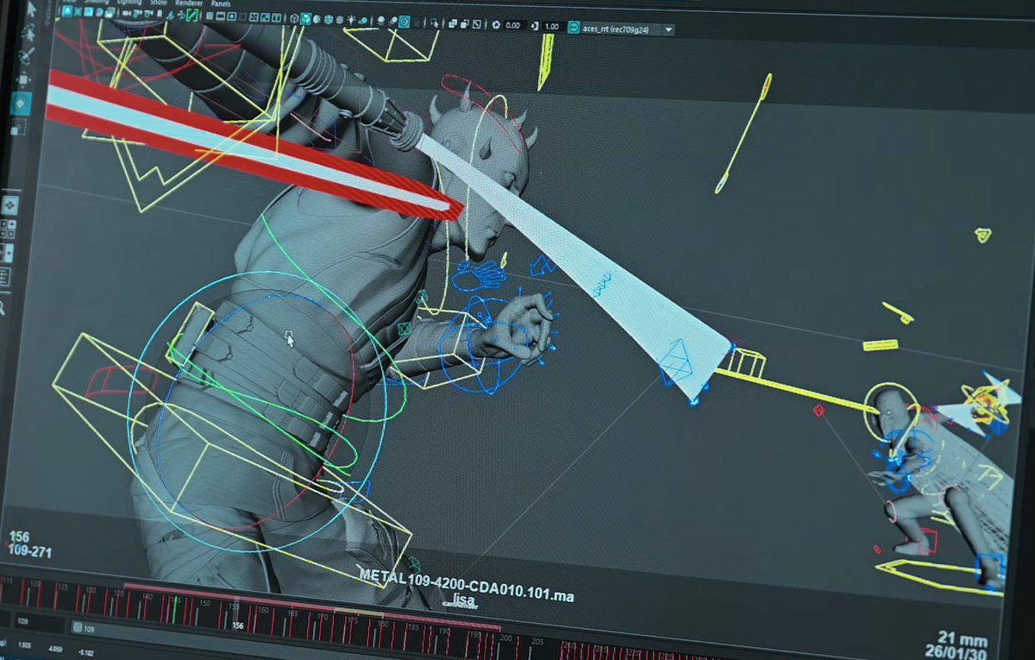Image resolution: width=1035 pixels, height=660 pixels.
Task: Click dropdown arrow next to aces_rrt
Action: pyautogui.click(x=669, y=29)
